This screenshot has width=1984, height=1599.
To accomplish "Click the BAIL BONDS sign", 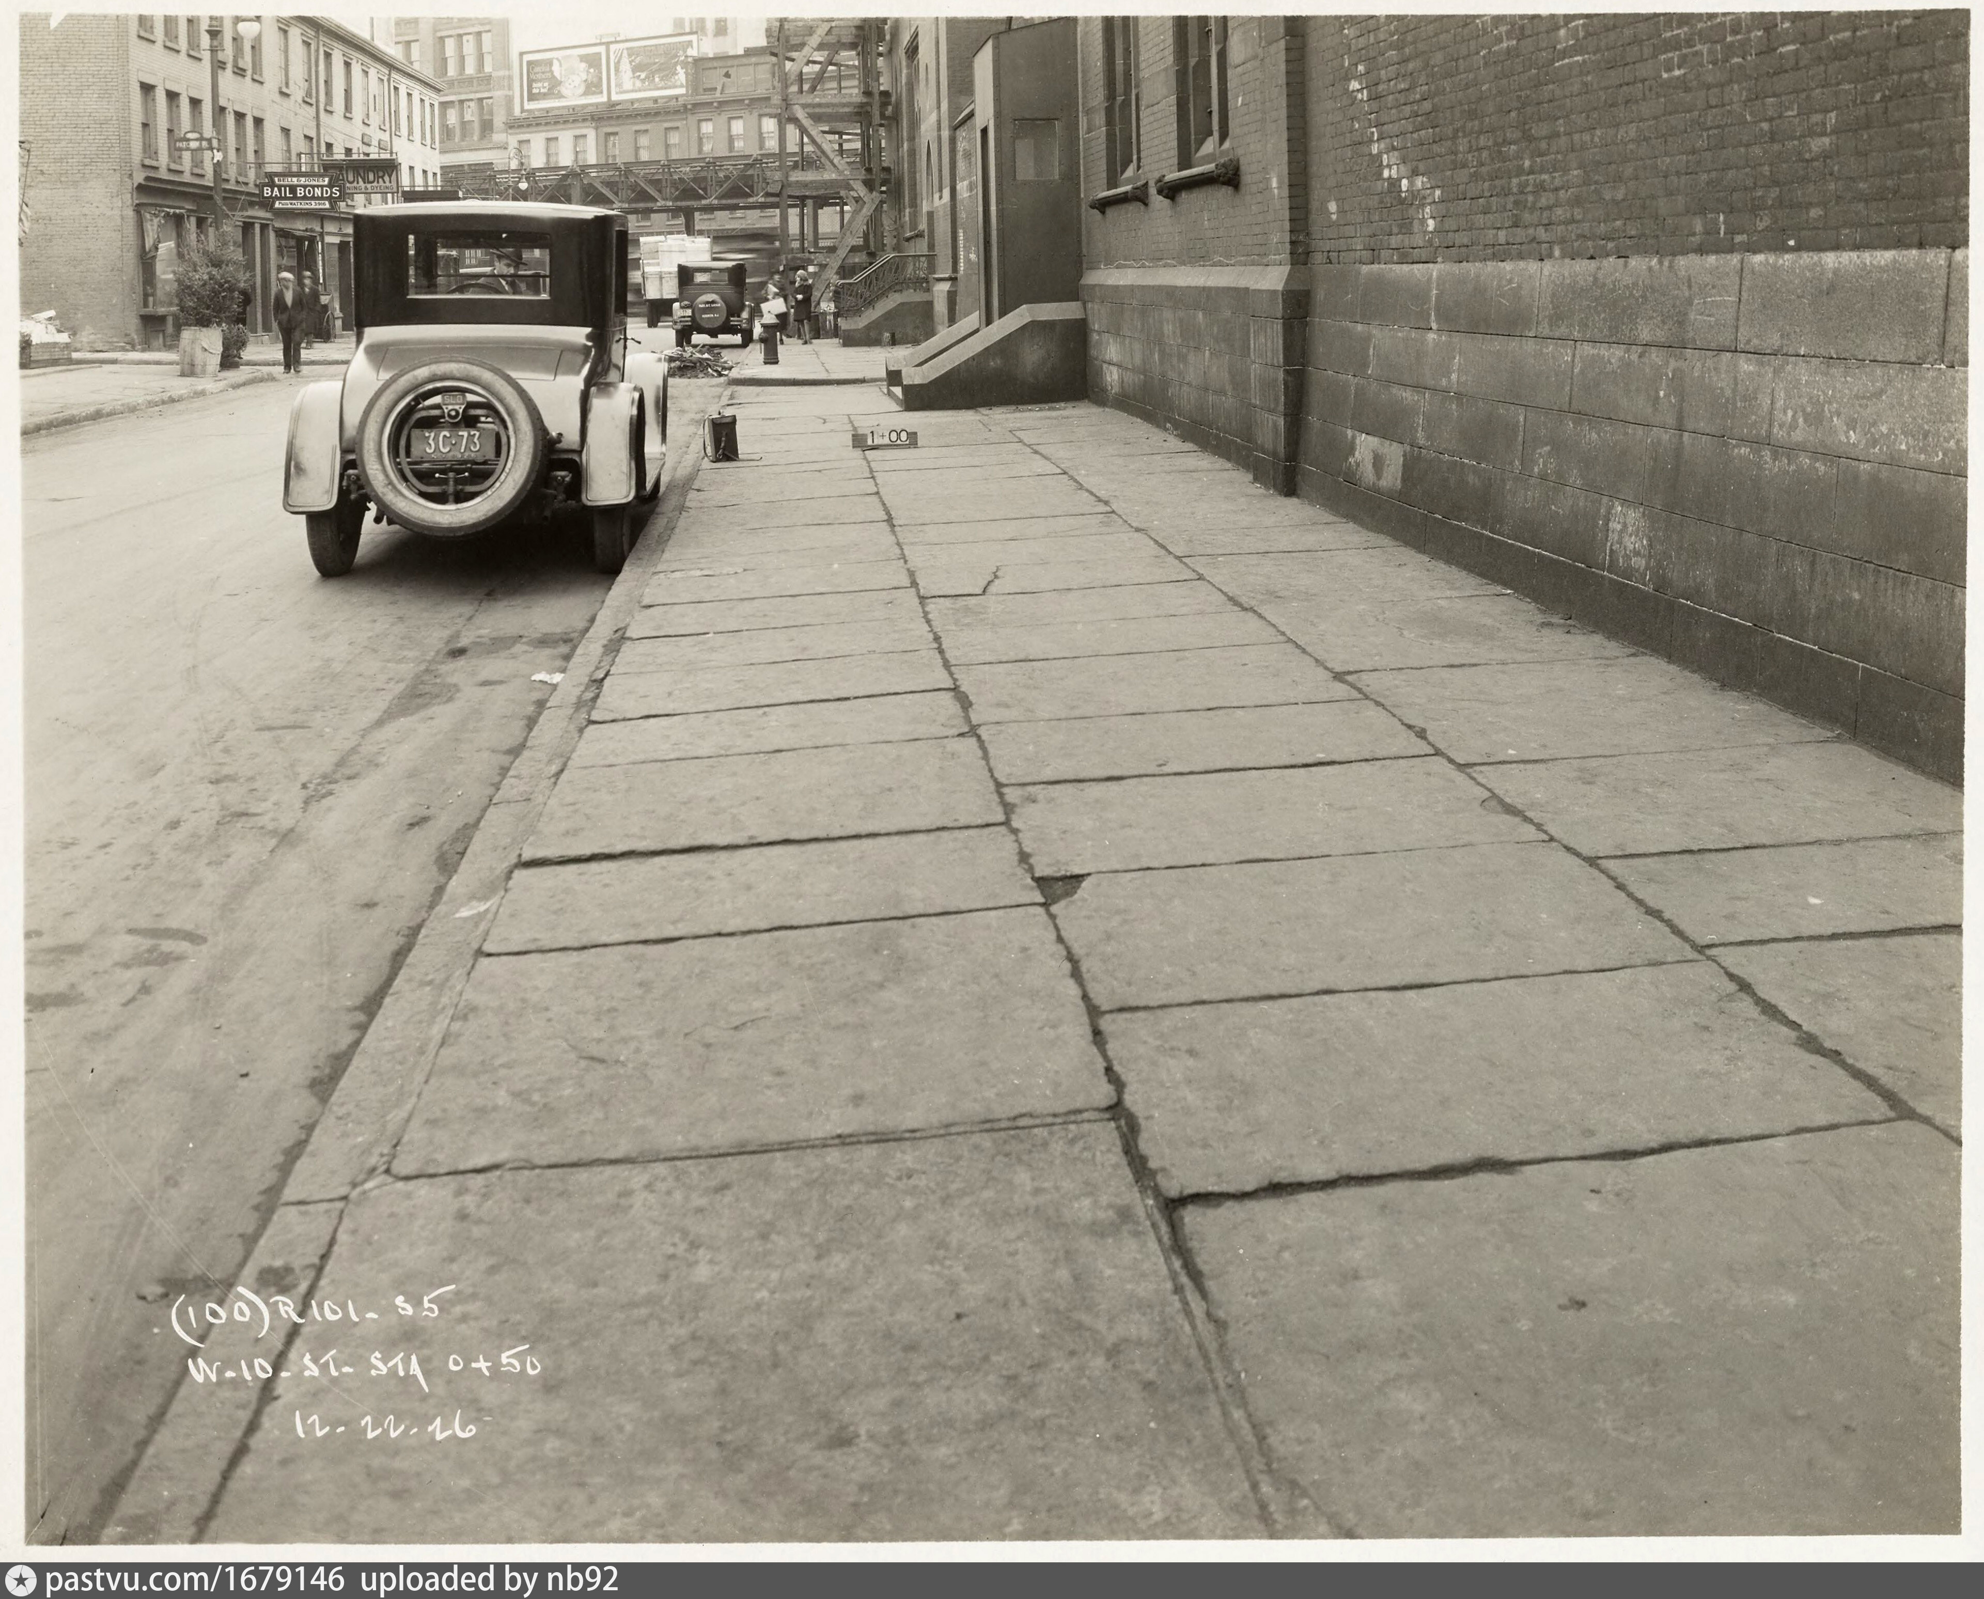I will 301,192.
